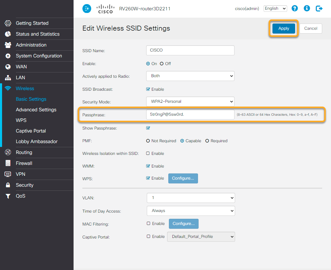Click the Security padlock icon
This screenshot has height=270, width=331.
click(8, 185)
